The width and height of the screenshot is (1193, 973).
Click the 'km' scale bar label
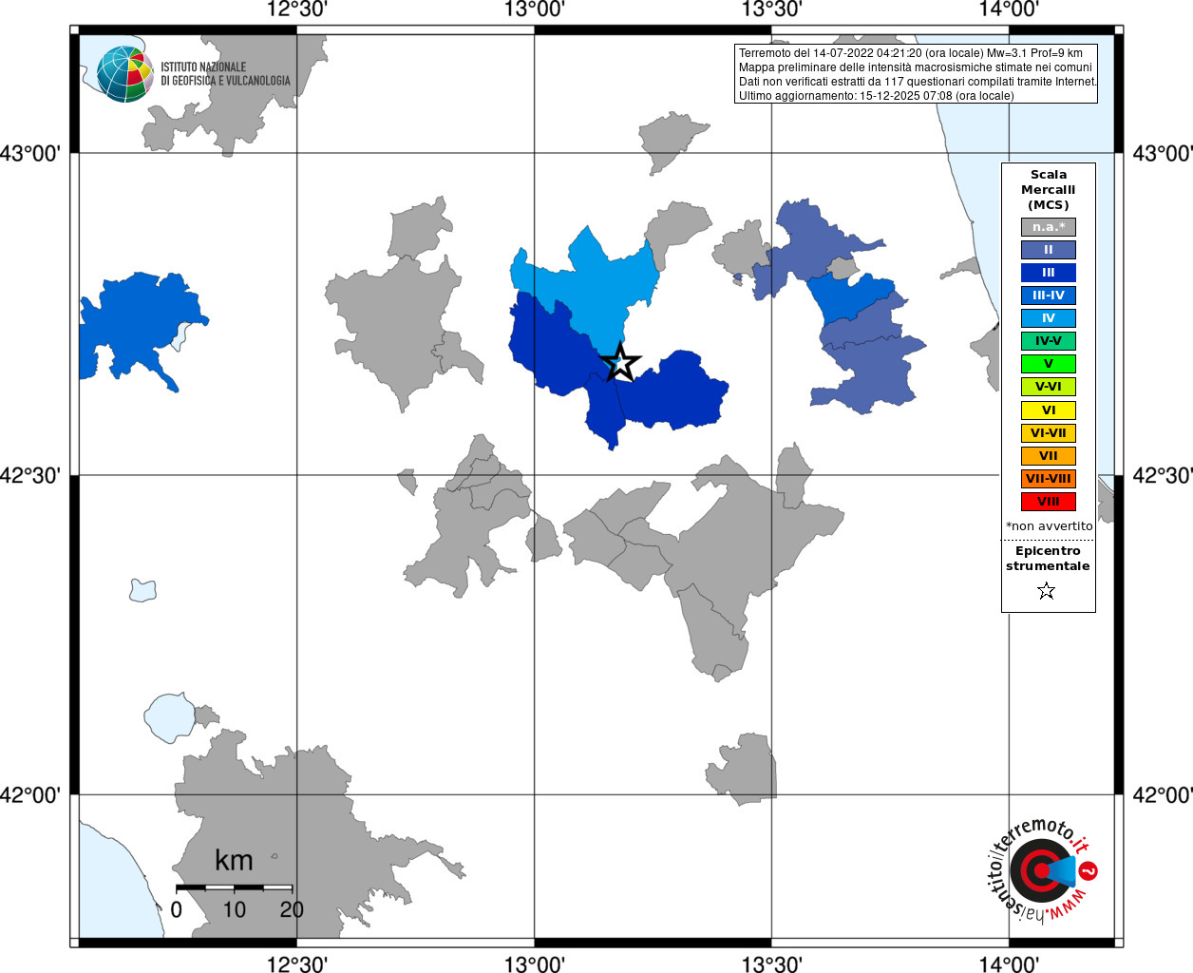pyautogui.click(x=234, y=860)
